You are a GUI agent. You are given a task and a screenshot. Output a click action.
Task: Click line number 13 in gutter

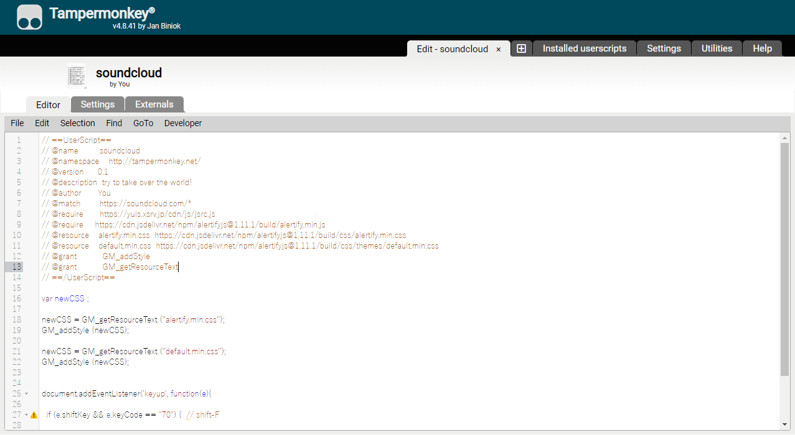(17, 267)
